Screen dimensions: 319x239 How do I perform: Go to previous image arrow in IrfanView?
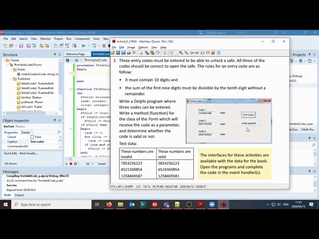(x=191, y=53)
